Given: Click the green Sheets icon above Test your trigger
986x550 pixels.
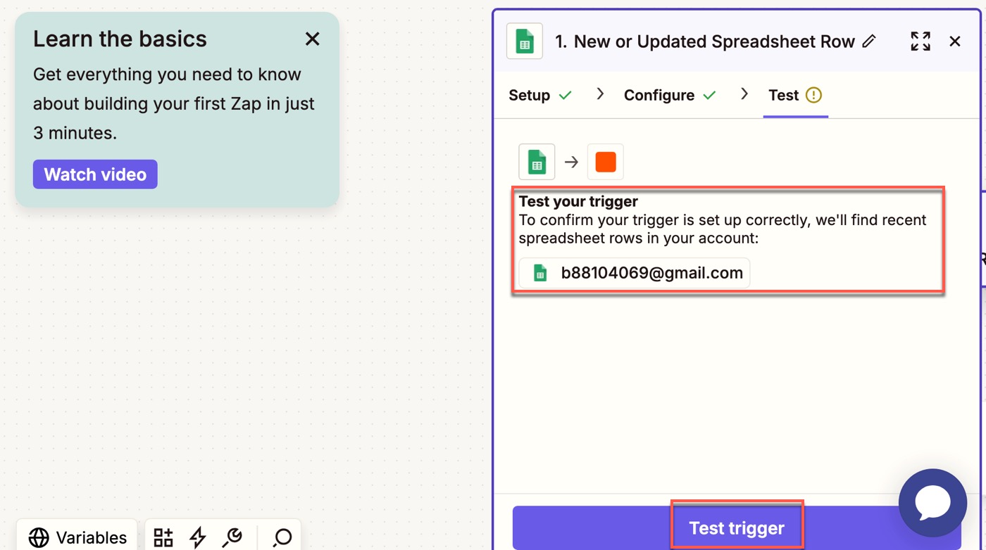Looking at the screenshot, I should pos(537,162).
